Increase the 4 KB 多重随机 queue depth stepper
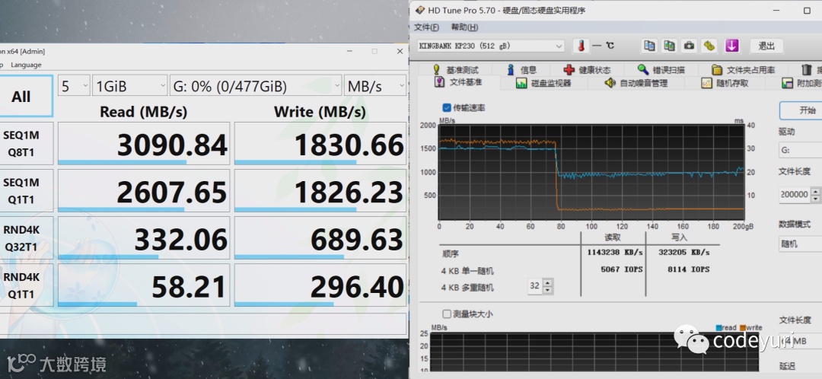The width and height of the screenshot is (822, 379). (548, 282)
